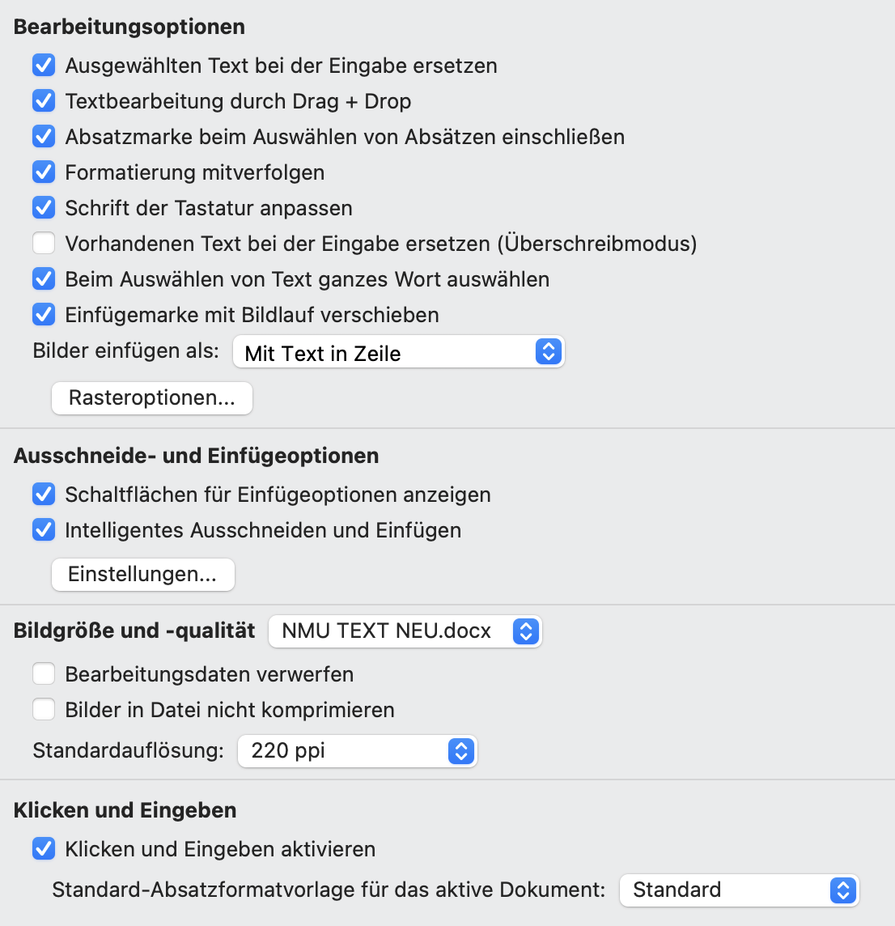Enable 'Bearbeitungsdaten verwerfen' checkbox
This screenshot has height=926, width=895.
(x=44, y=674)
